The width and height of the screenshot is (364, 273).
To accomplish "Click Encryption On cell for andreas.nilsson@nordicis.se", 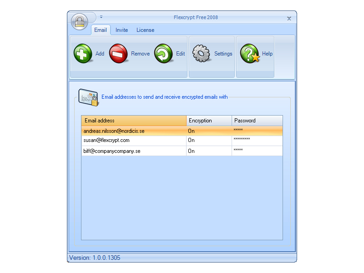I will [209, 131].
